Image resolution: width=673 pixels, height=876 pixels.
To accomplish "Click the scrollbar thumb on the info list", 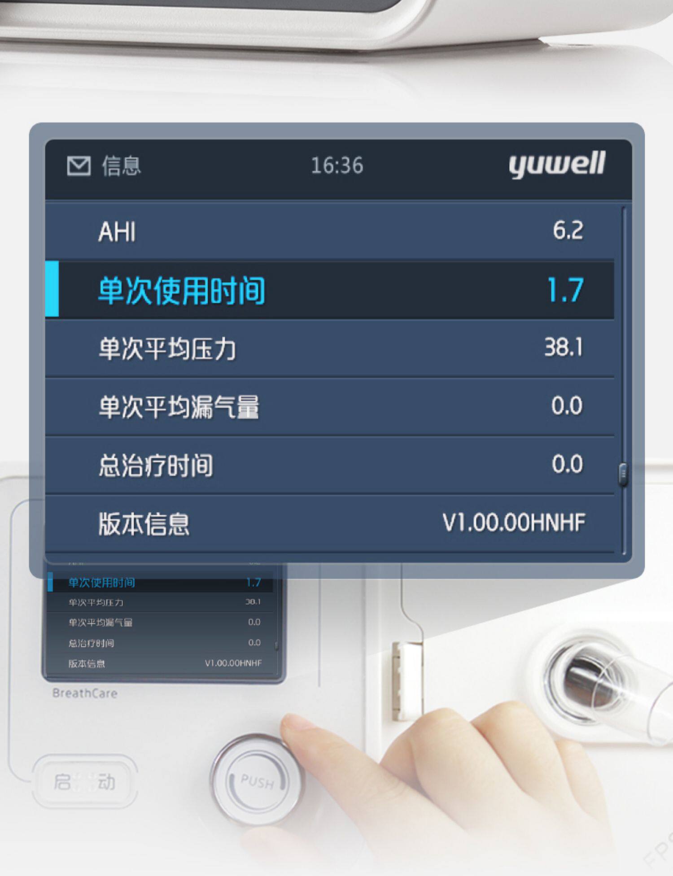I will tap(623, 474).
